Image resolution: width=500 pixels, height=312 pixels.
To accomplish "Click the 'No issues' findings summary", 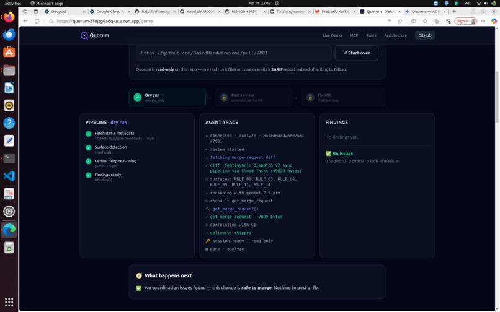I will click(339, 154).
